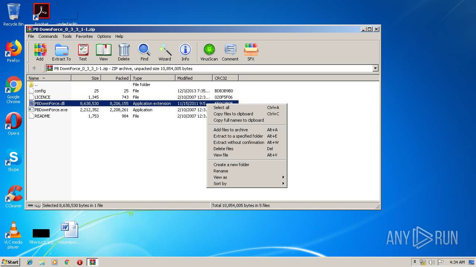The height and width of the screenshot is (267, 476).
Task: Sort by the Type column header
Action: point(153,78)
